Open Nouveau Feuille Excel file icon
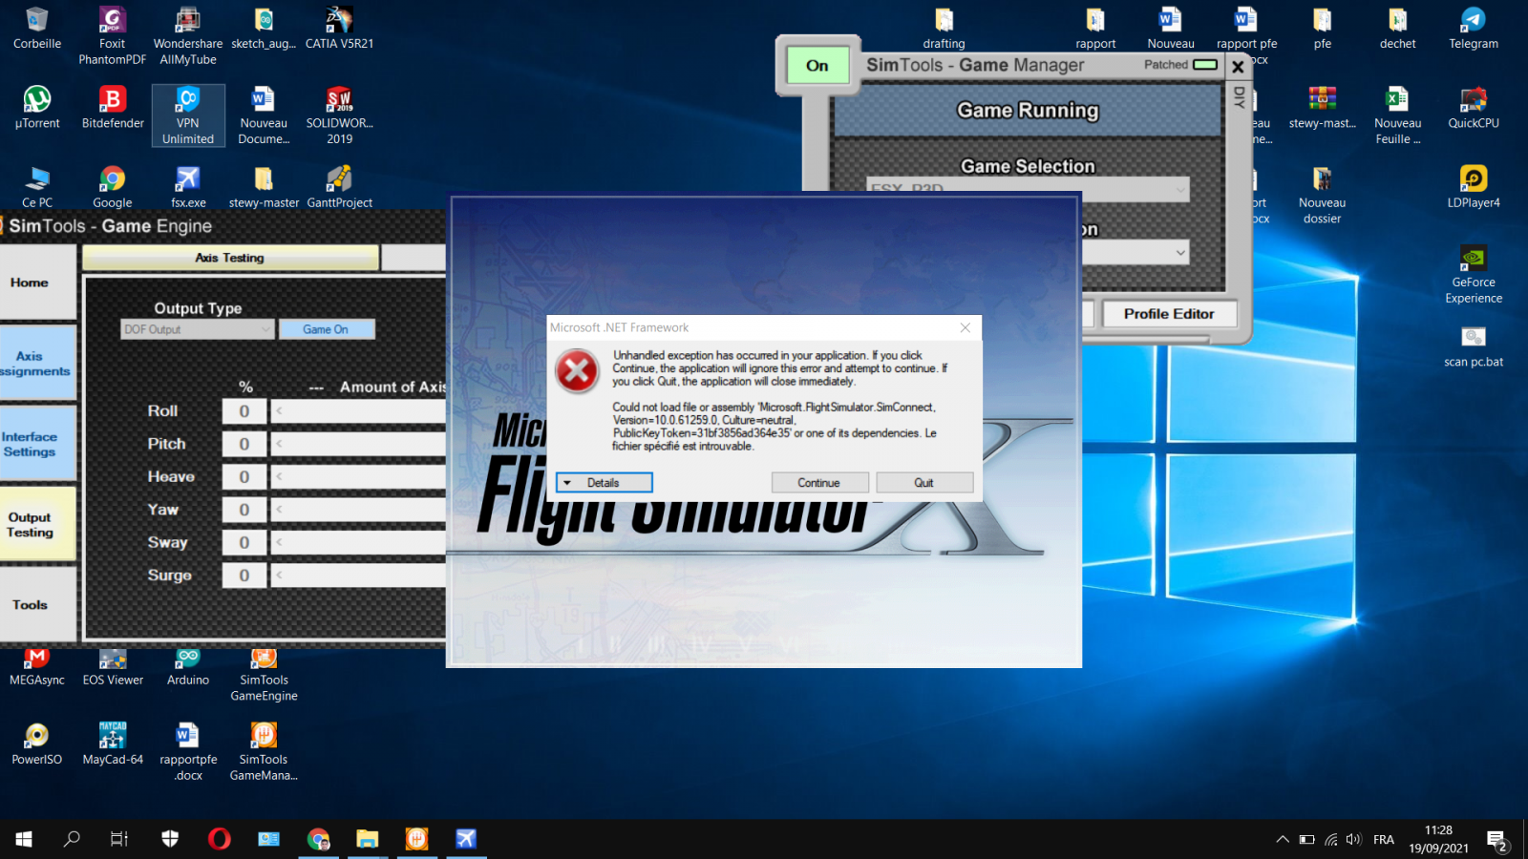Viewport: 1528px width, 859px height. [1397, 115]
